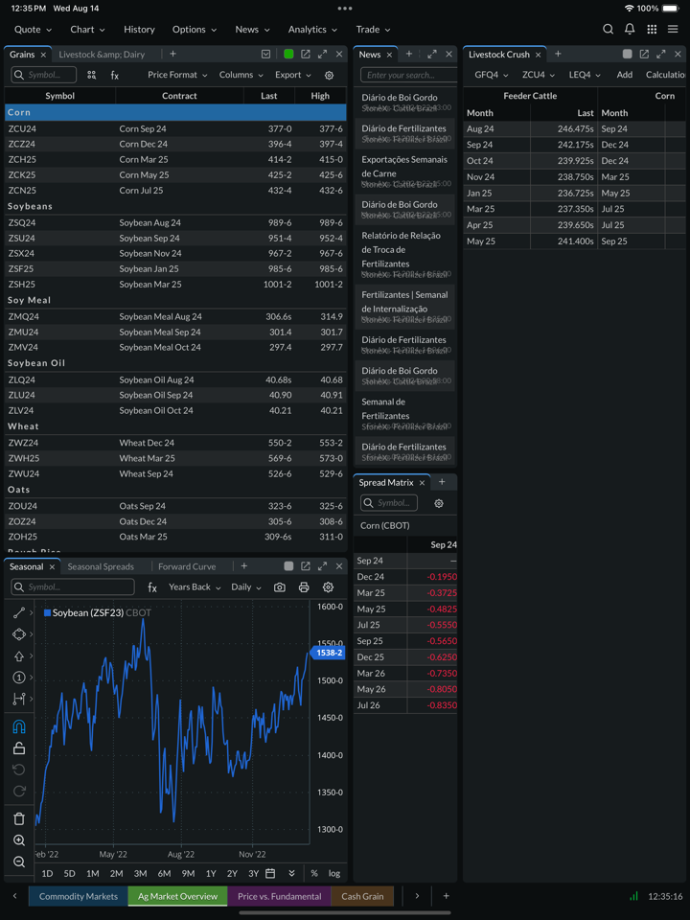Toggle log scale on Seasonal chart
The width and height of the screenshot is (690, 920).
(x=333, y=873)
